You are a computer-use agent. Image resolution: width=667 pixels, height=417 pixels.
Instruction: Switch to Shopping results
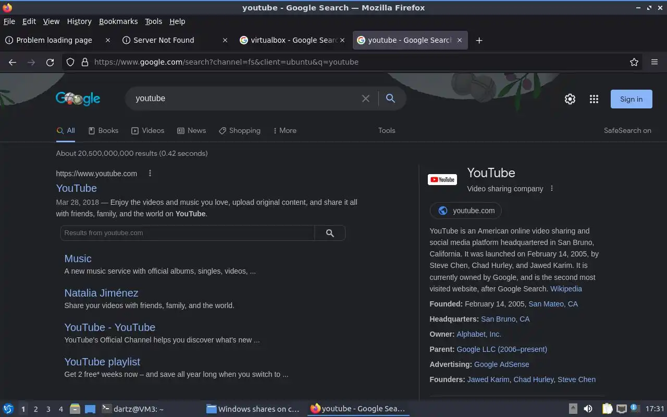pos(240,131)
